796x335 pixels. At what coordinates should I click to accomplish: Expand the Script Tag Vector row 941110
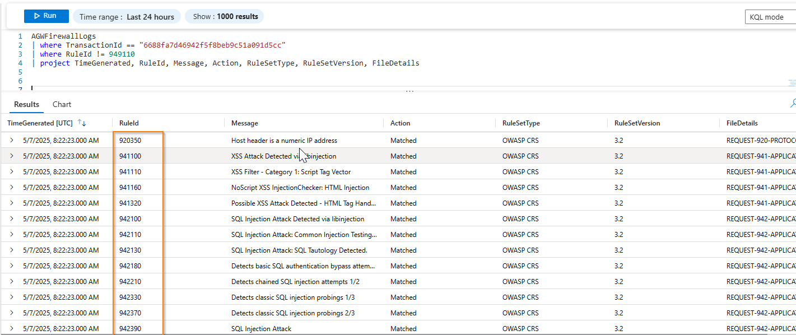click(12, 172)
